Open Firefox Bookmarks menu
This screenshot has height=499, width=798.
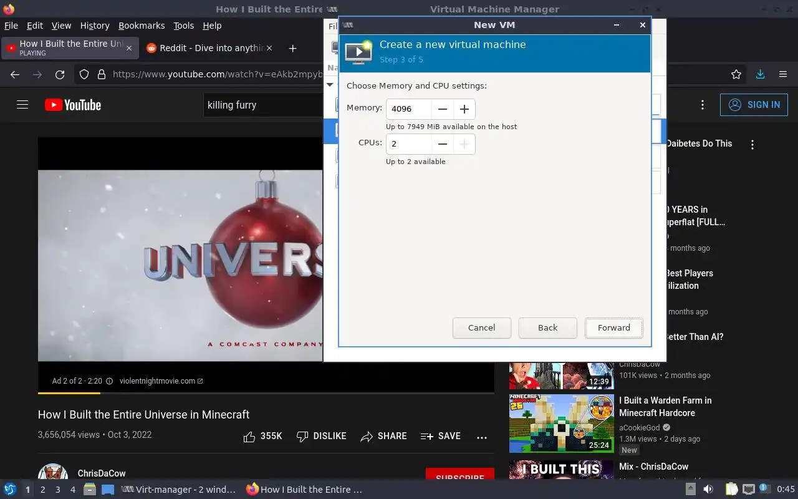tap(142, 26)
